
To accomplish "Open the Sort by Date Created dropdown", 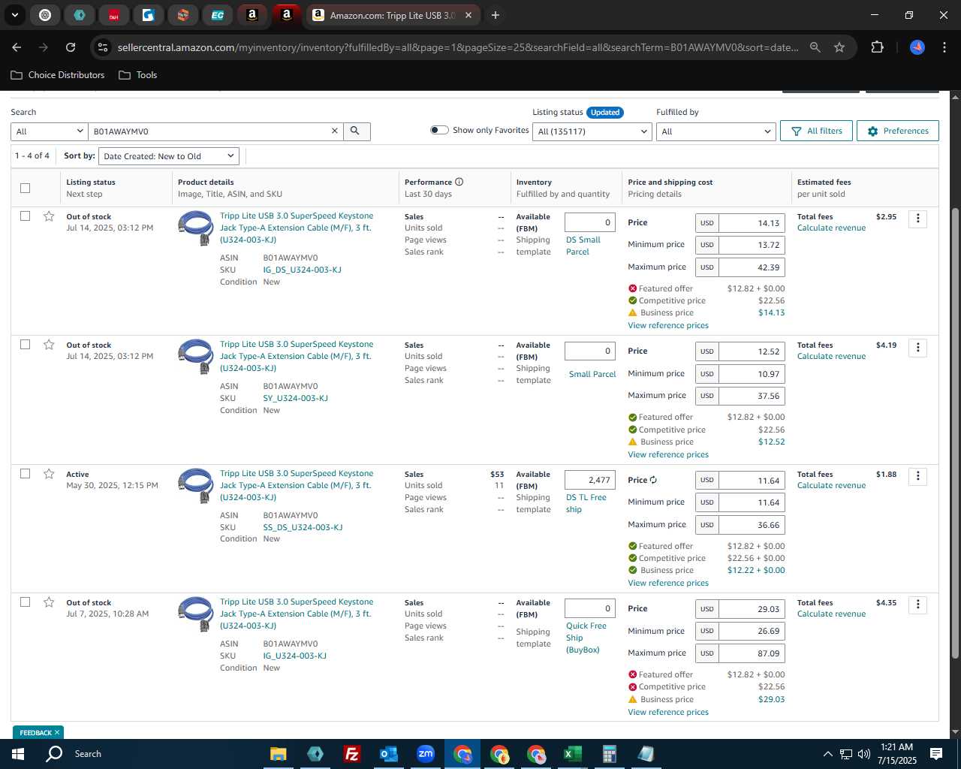I will click(x=169, y=156).
